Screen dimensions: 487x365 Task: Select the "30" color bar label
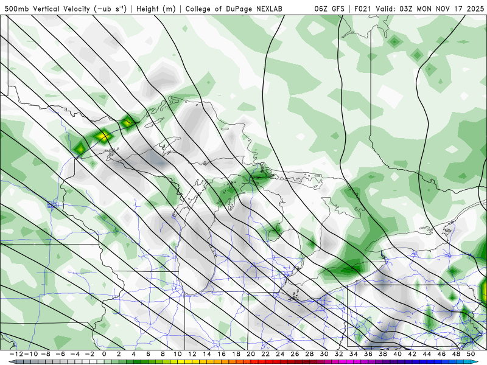(324, 354)
